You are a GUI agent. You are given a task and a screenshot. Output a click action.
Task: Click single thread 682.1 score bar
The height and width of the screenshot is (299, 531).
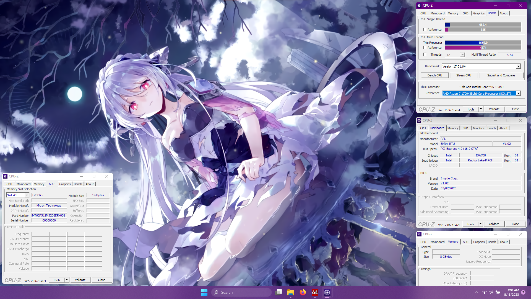(483, 25)
